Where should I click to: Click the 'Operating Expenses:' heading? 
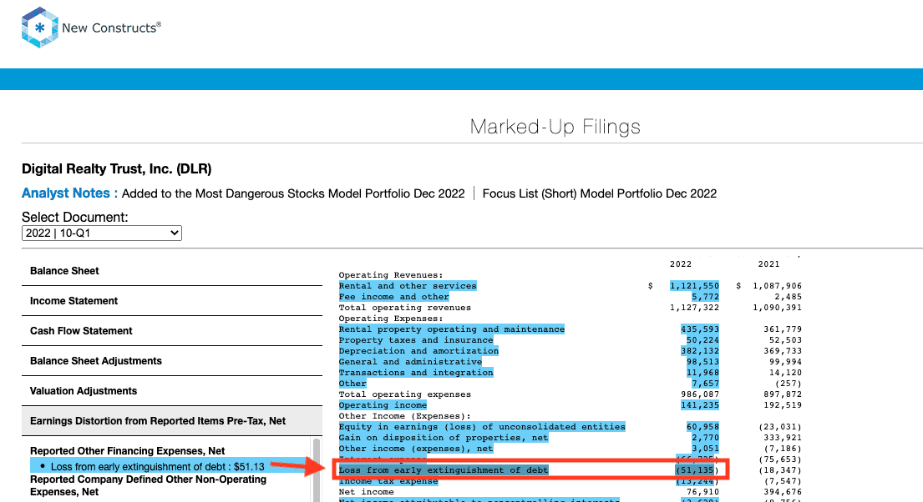click(x=391, y=319)
